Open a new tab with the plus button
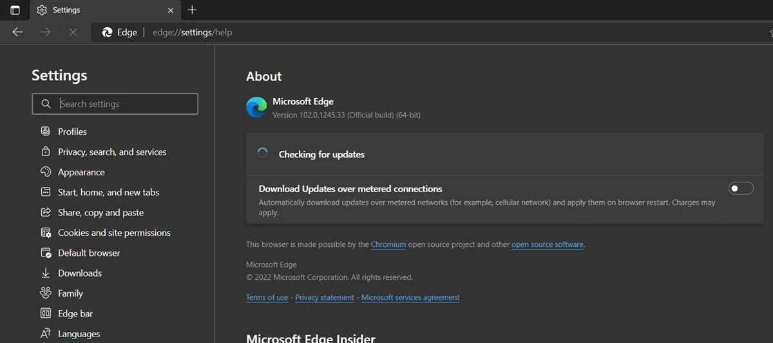The width and height of the screenshot is (773, 343). [192, 10]
